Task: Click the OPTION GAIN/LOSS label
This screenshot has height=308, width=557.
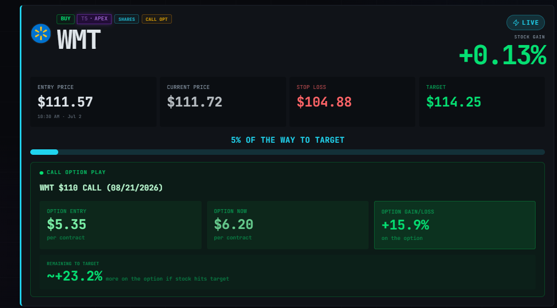Action: point(408,212)
